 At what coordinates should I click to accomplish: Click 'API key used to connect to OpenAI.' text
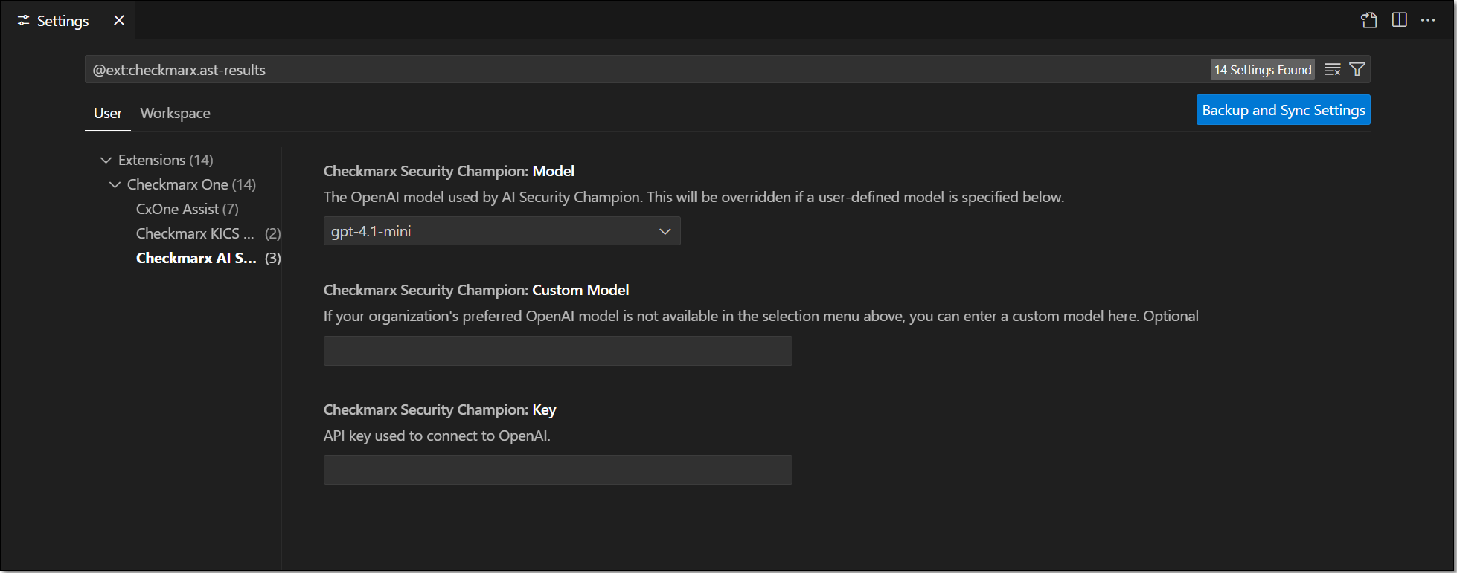(x=437, y=436)
